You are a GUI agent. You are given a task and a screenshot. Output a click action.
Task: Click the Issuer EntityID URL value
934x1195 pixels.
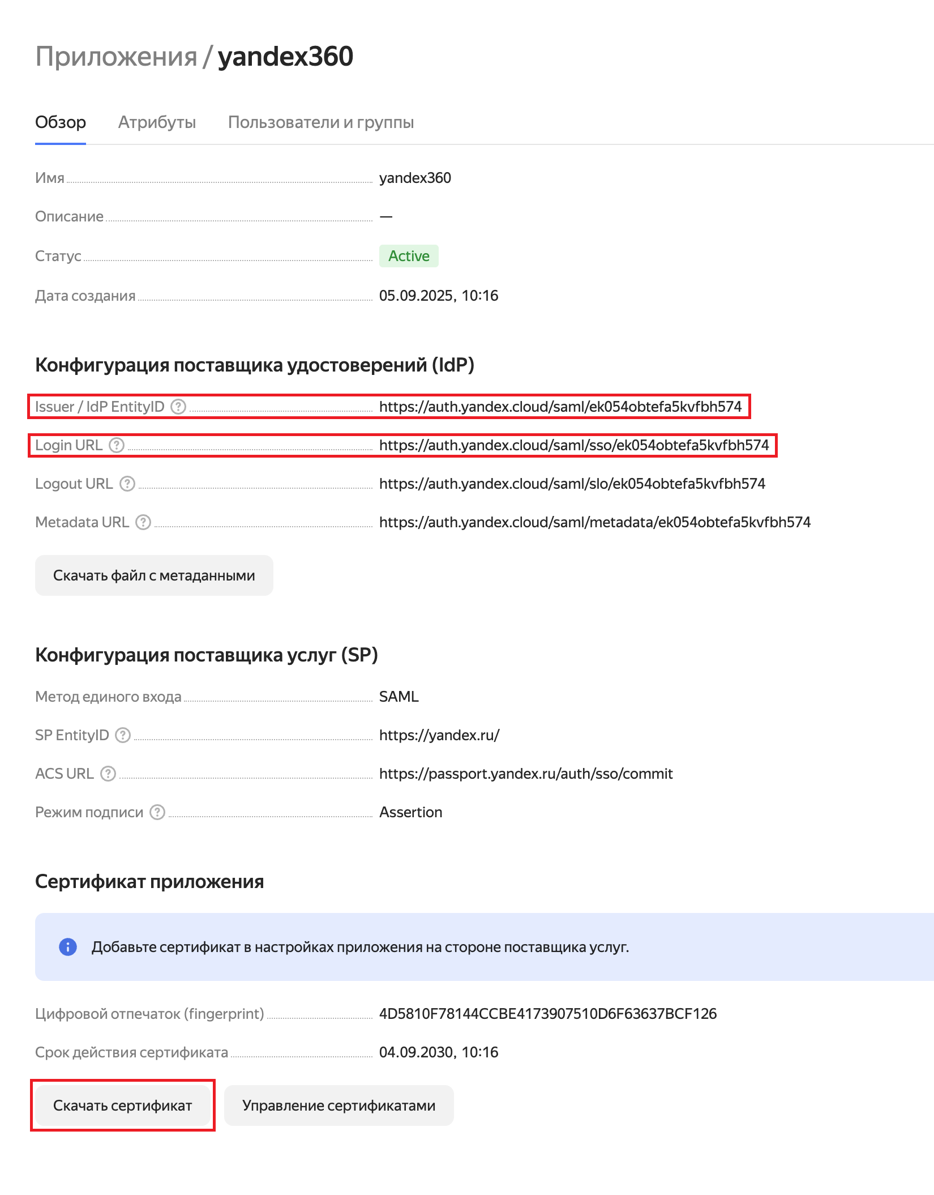click(560, 407)
